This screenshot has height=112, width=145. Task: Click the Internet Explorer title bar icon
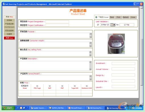[x=3, y=4]
